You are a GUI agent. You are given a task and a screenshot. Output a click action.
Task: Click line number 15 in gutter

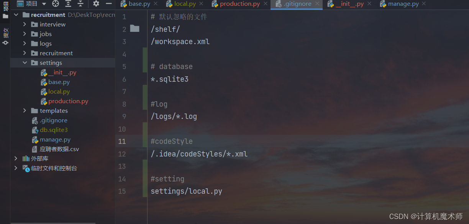(122, 191)
